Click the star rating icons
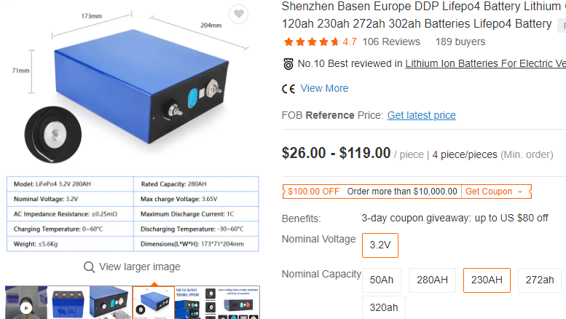 pos(311,42)
